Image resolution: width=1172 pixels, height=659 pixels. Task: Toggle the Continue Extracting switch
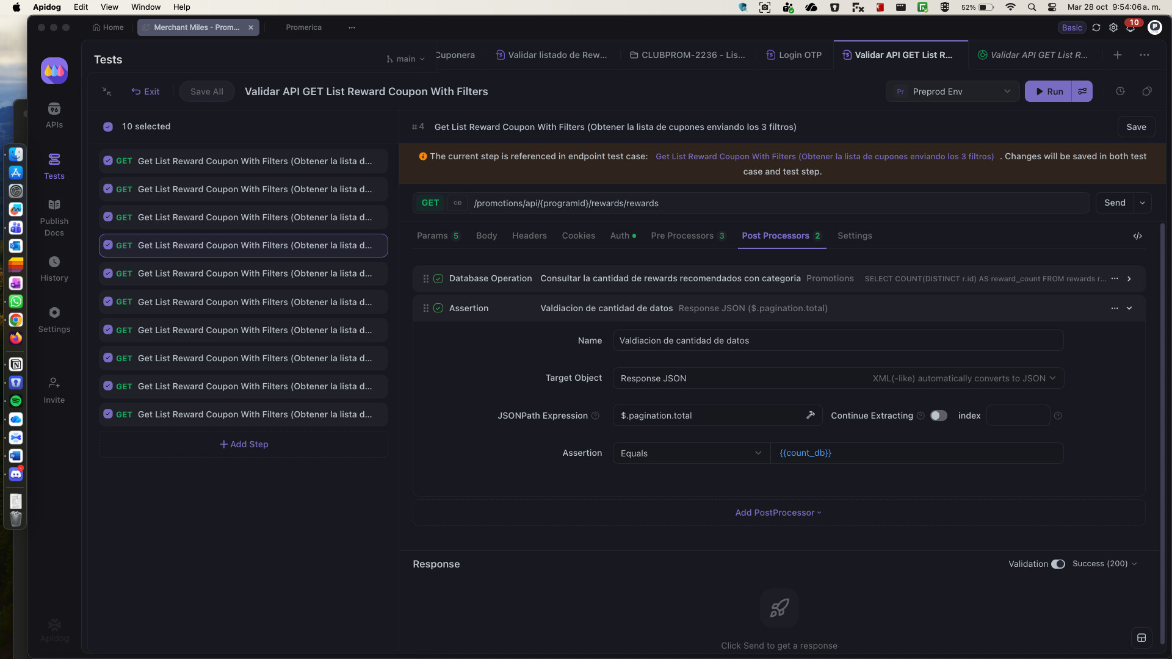coord(938,416)
